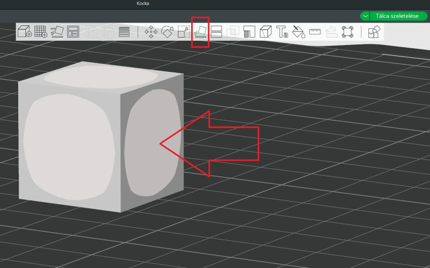Run the Auto orient tool
This screenshot has width=430, height=268.
pyautogui.click(x=57, y=32)
